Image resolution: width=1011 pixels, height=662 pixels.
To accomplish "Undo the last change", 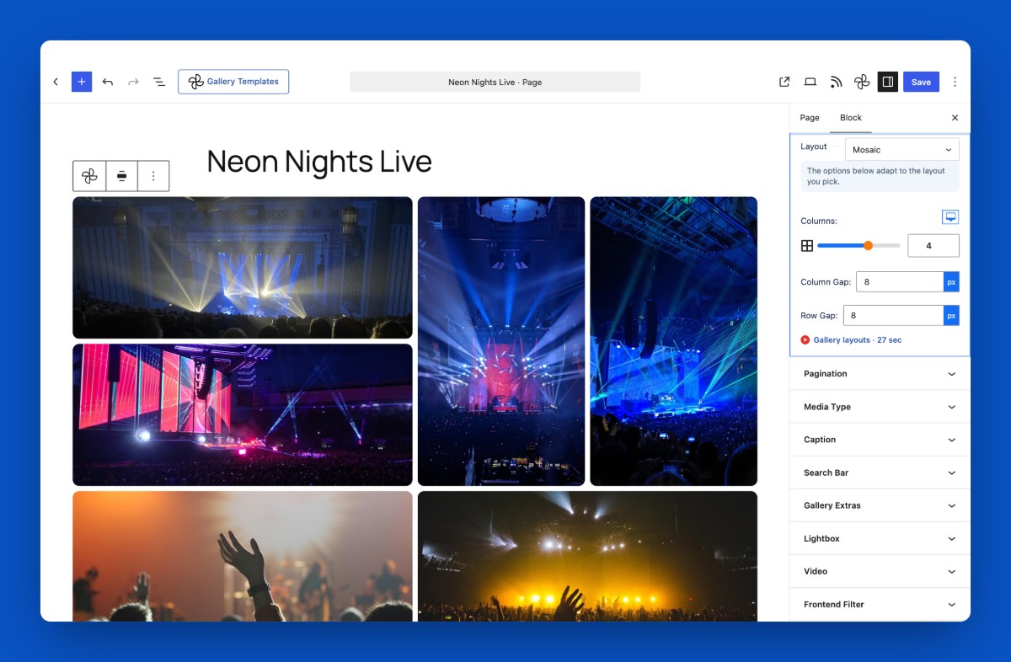I will pyautogui.click(x=108, y=82).
